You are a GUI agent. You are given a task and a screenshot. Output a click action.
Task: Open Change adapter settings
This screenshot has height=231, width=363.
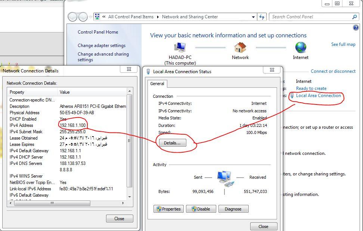click(102, 46)
